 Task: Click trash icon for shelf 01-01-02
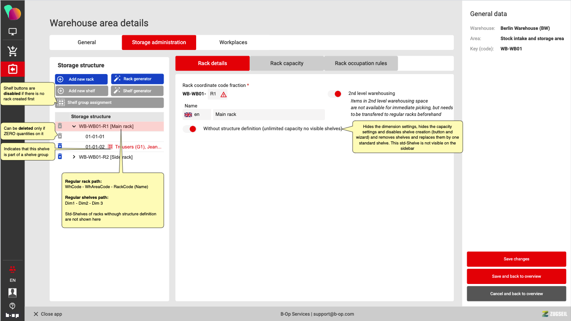coord(60,146)
